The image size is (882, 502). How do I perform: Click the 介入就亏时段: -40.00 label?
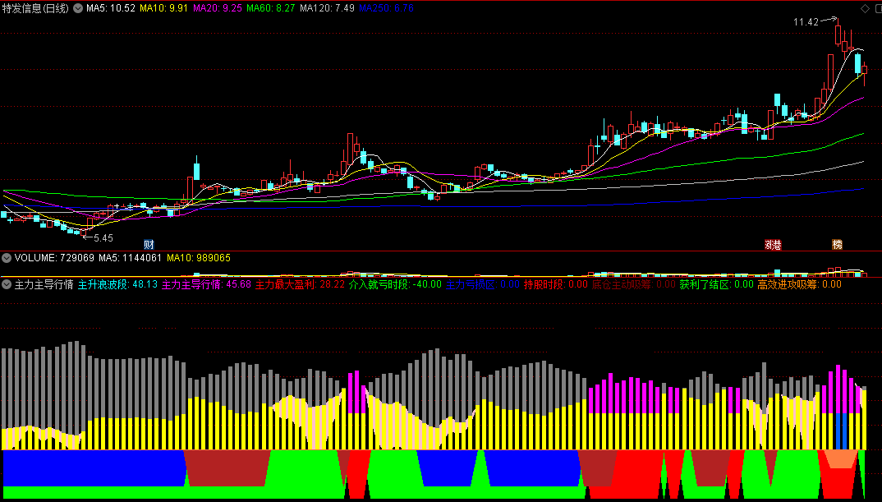pos(396,284)
